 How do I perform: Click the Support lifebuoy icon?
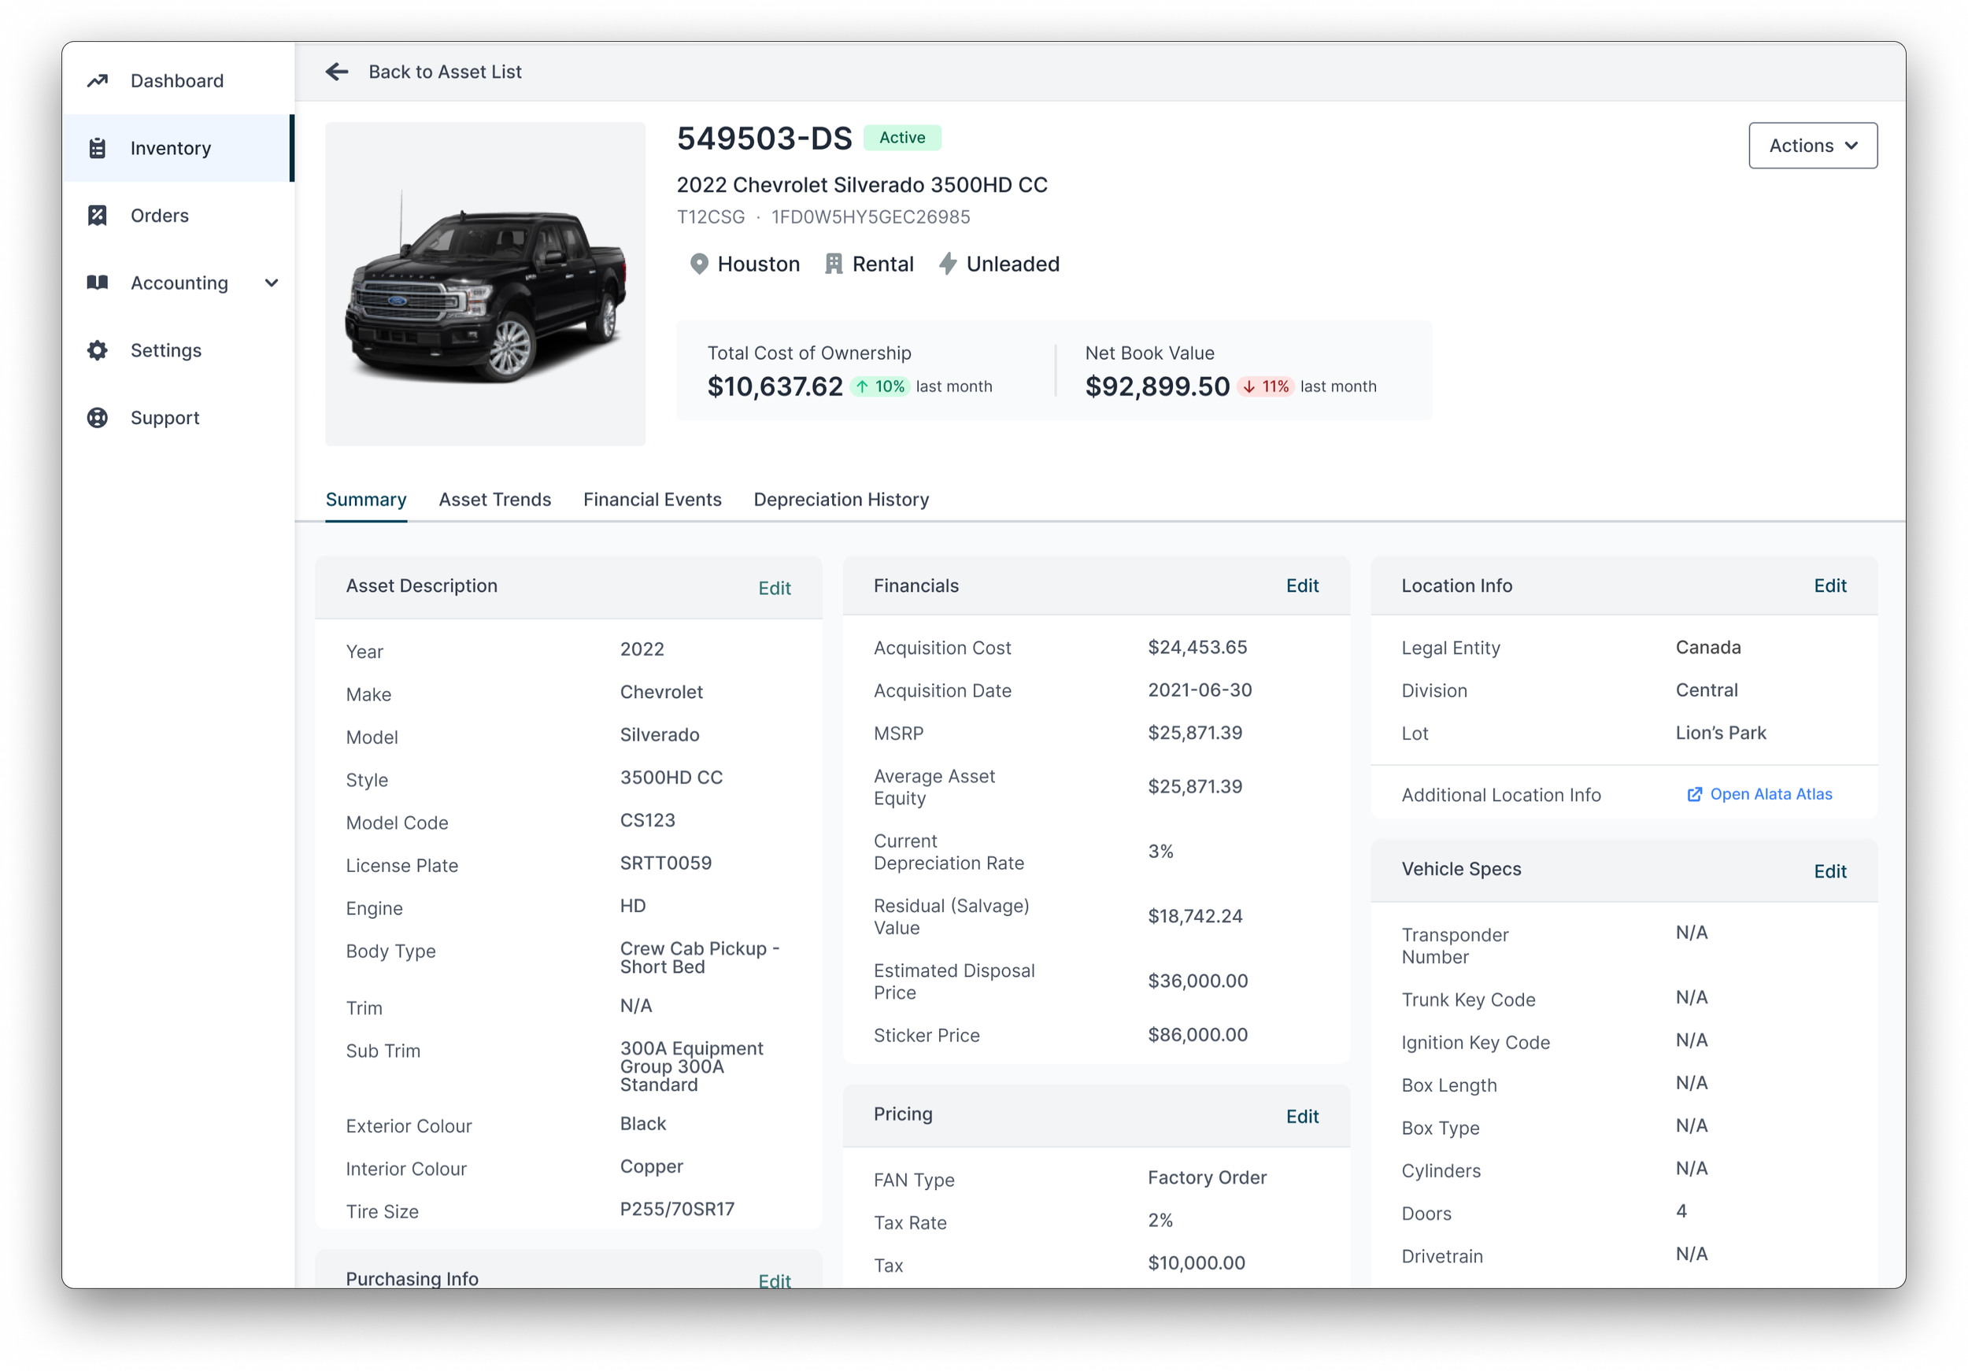(x=98, y=418)
